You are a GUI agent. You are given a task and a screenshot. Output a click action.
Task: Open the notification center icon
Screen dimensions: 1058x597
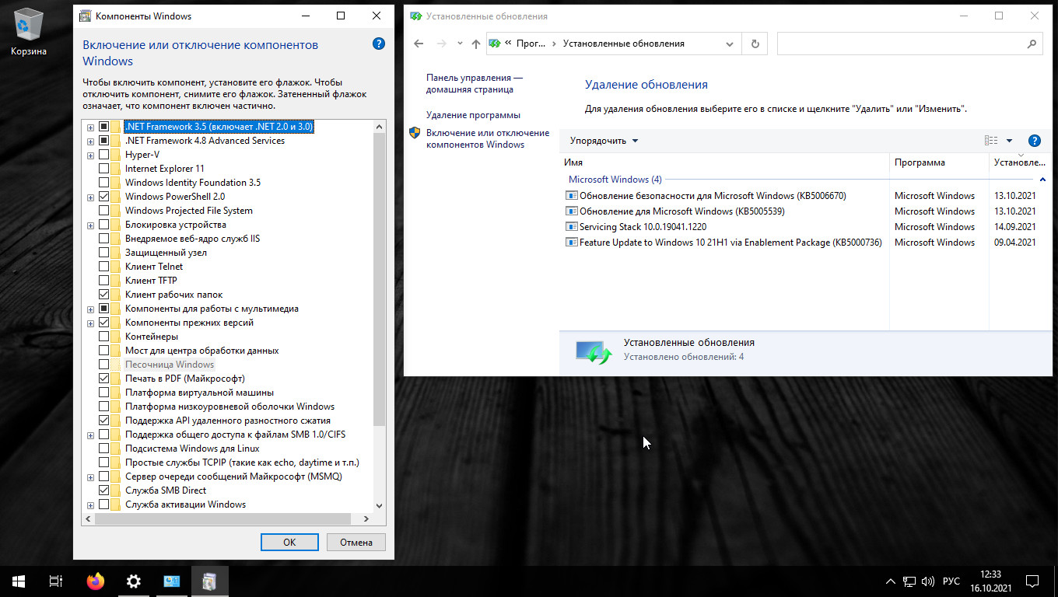pos(1032,581)
